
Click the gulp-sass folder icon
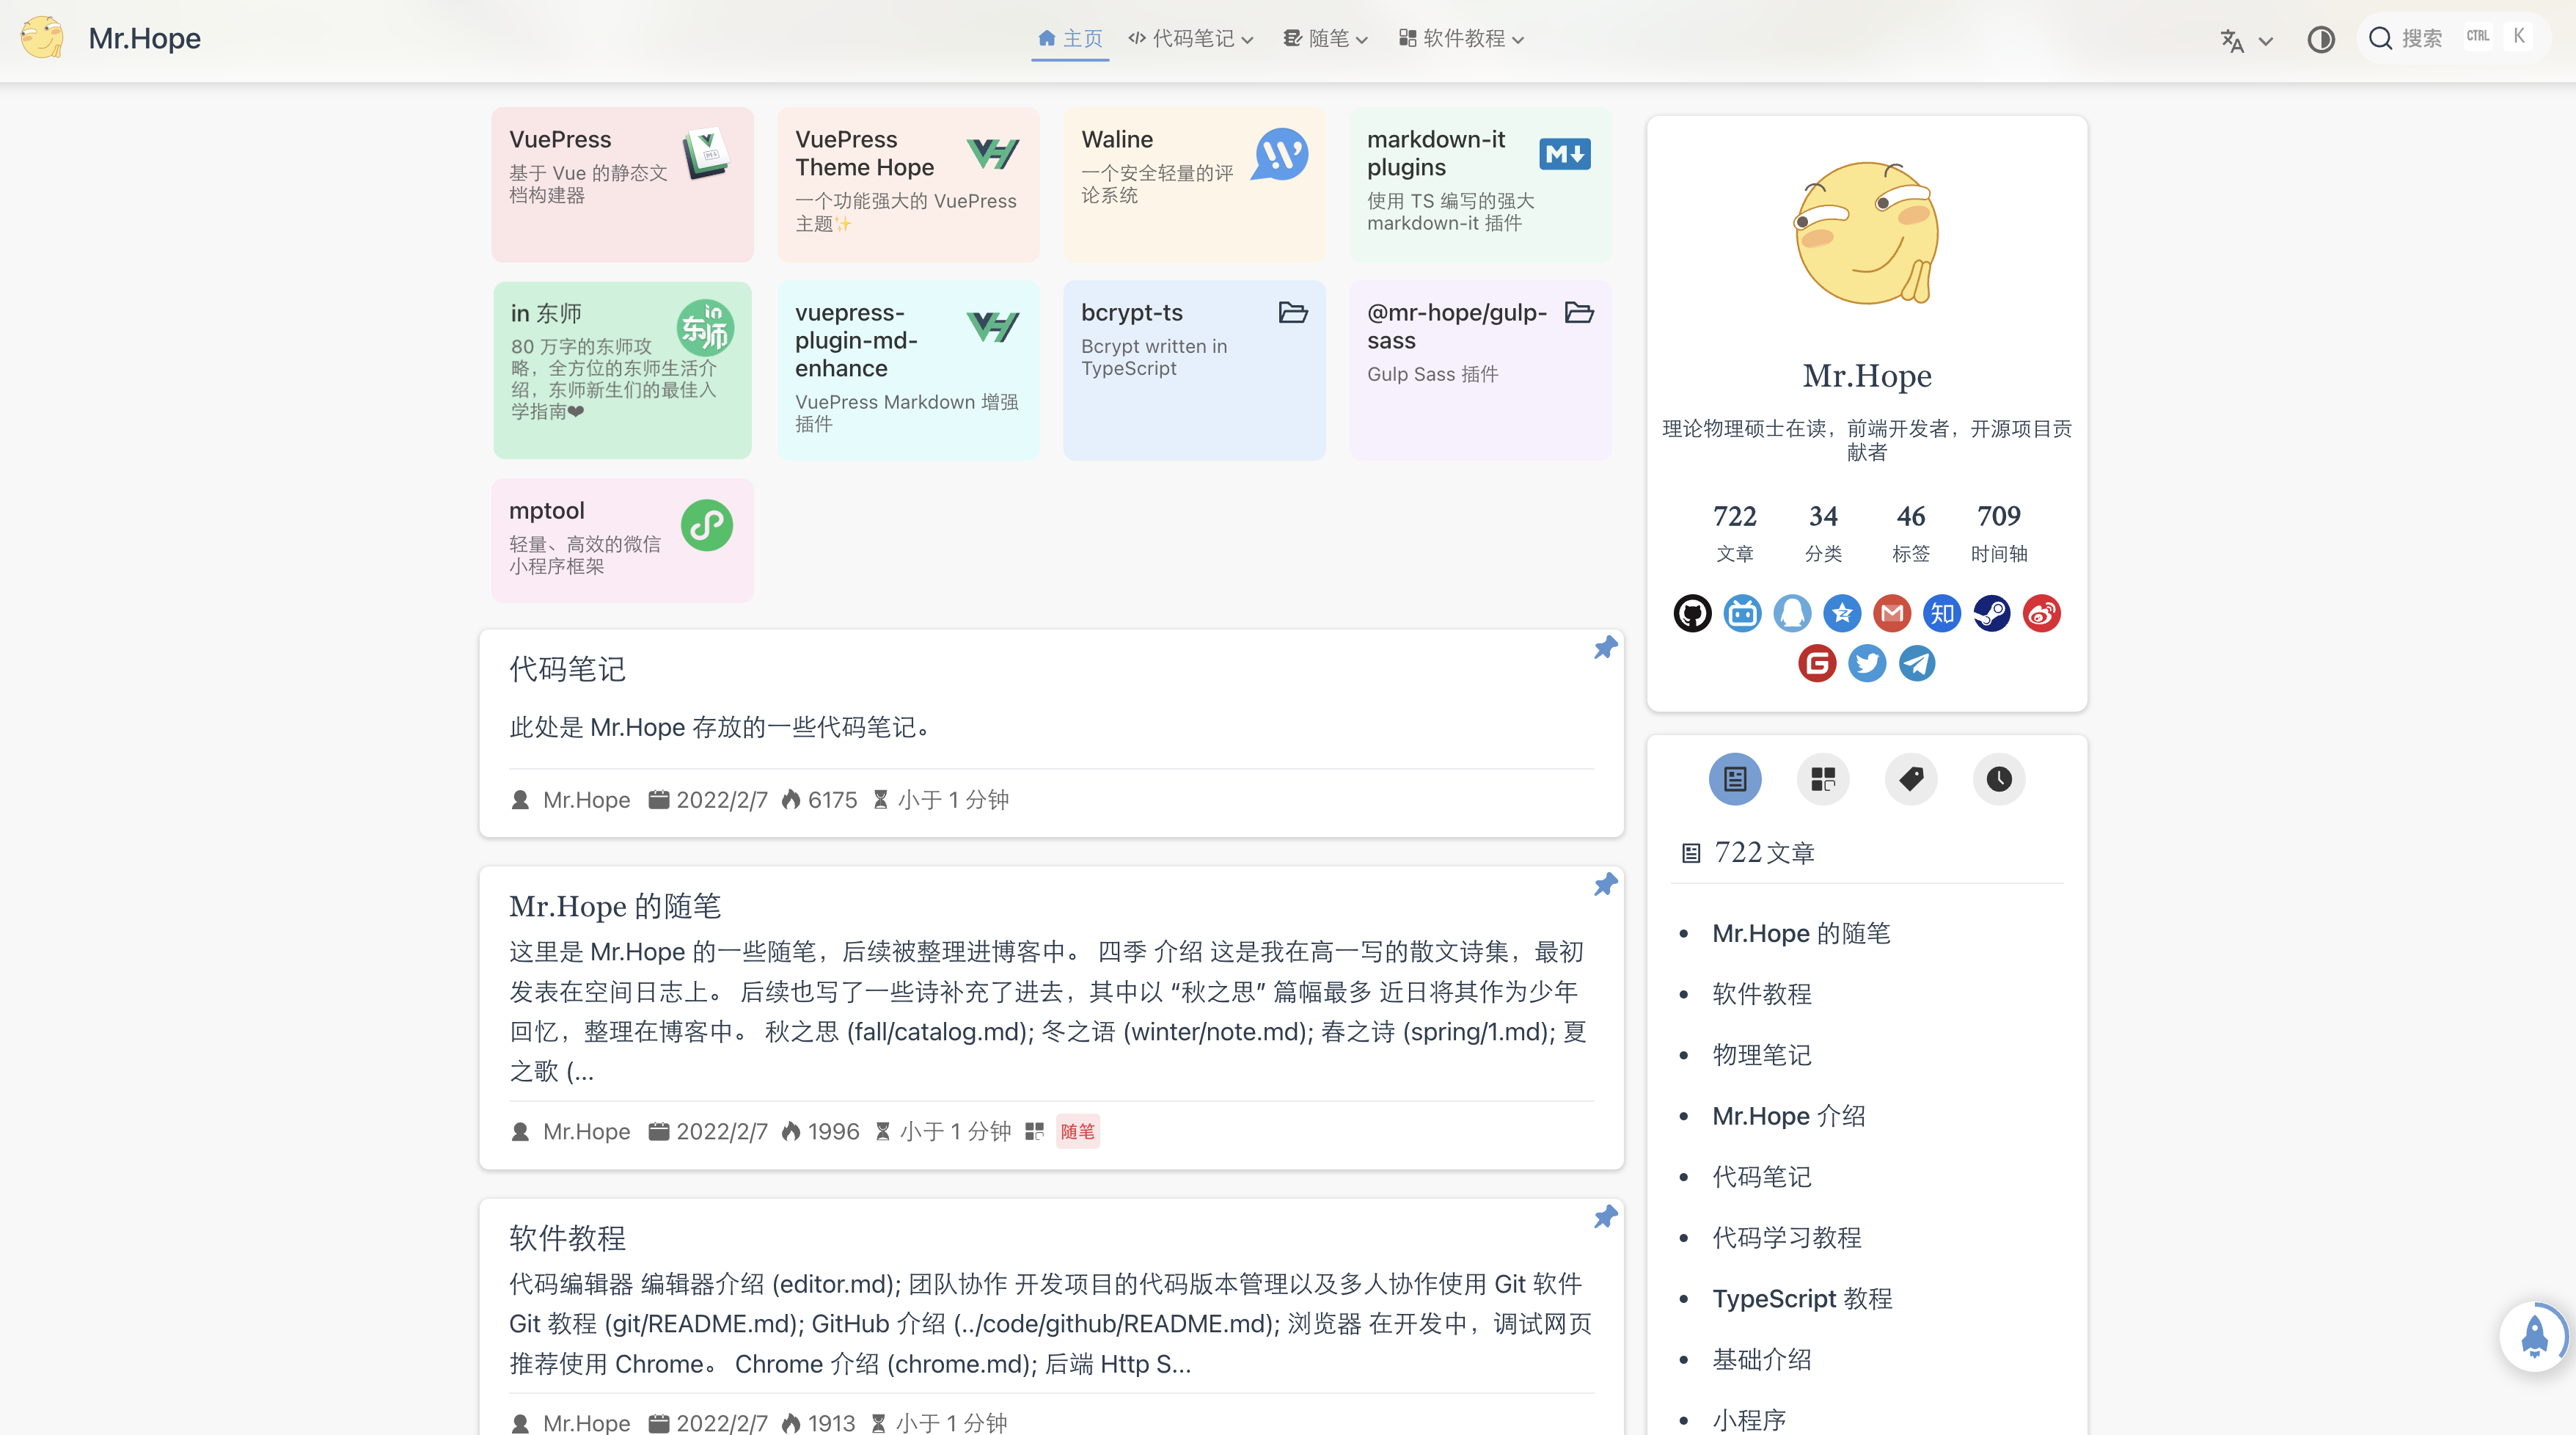tap(1579, 313)
